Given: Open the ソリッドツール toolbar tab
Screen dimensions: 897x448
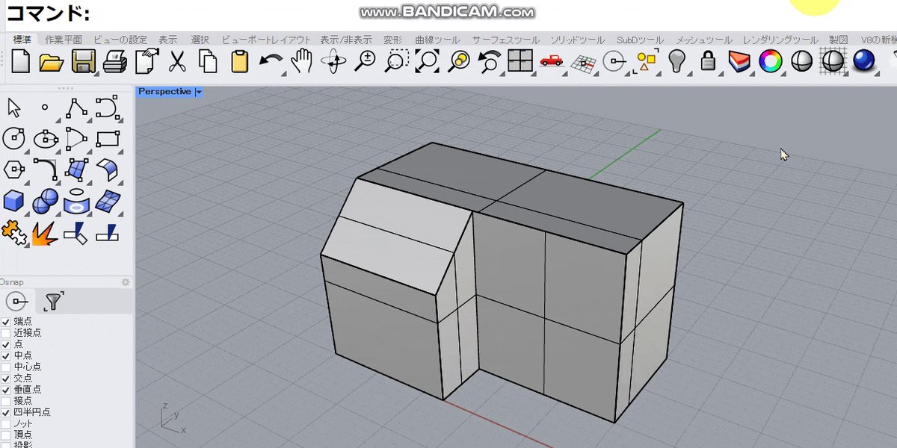Looking at the screenshot, I should (577, 40).
